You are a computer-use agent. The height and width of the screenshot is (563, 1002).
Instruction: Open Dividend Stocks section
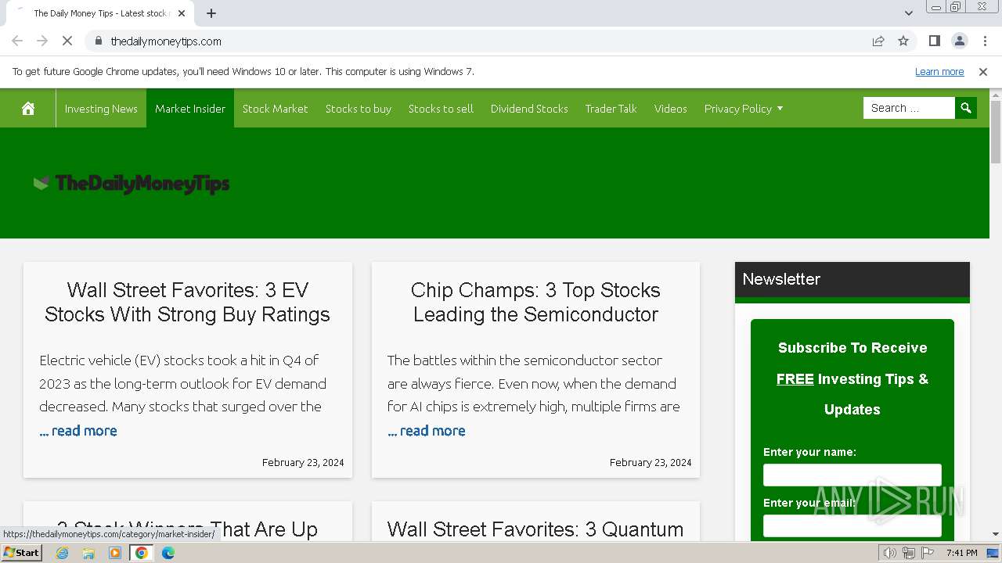529,109
